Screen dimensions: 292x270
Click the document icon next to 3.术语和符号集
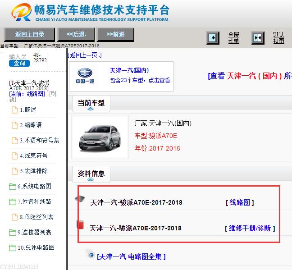[15, 141]
